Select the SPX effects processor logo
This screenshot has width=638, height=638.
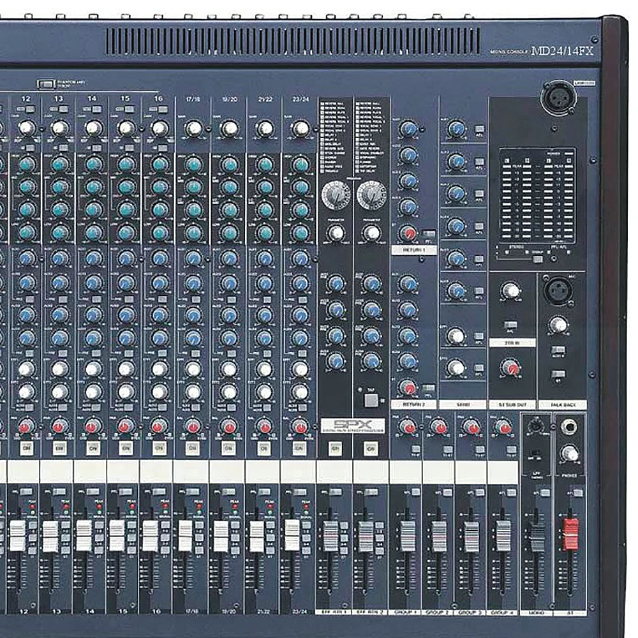[x=352, y=426]
